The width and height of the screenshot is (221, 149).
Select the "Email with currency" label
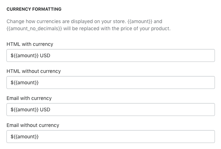pos(29,98)
